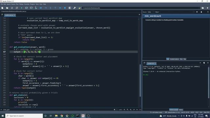Screen dimensions: 210x118
Task: Step out with the up arrow icon
Action: [x=55, y=8]
